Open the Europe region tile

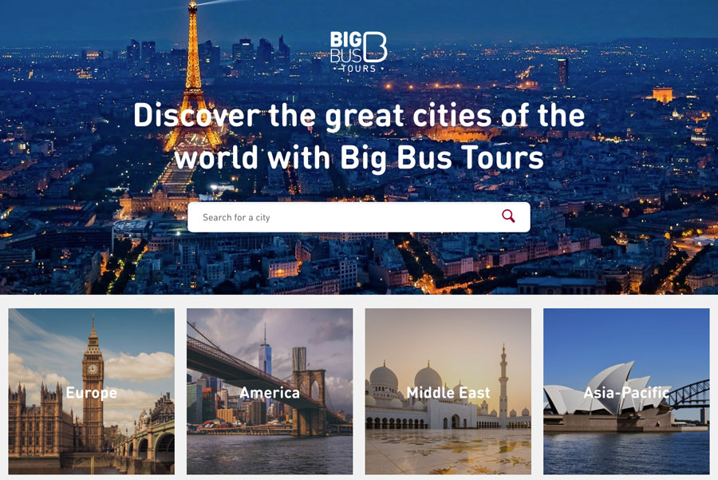coord(92,391)
